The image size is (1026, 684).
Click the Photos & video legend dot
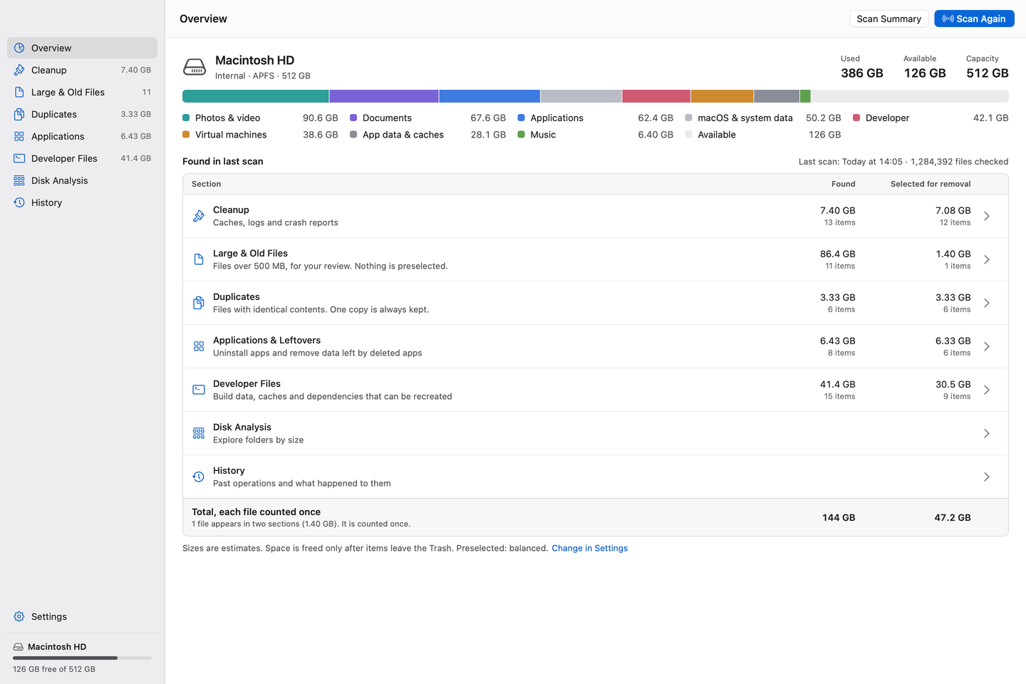pyautogui.click(x=186, y=118)
